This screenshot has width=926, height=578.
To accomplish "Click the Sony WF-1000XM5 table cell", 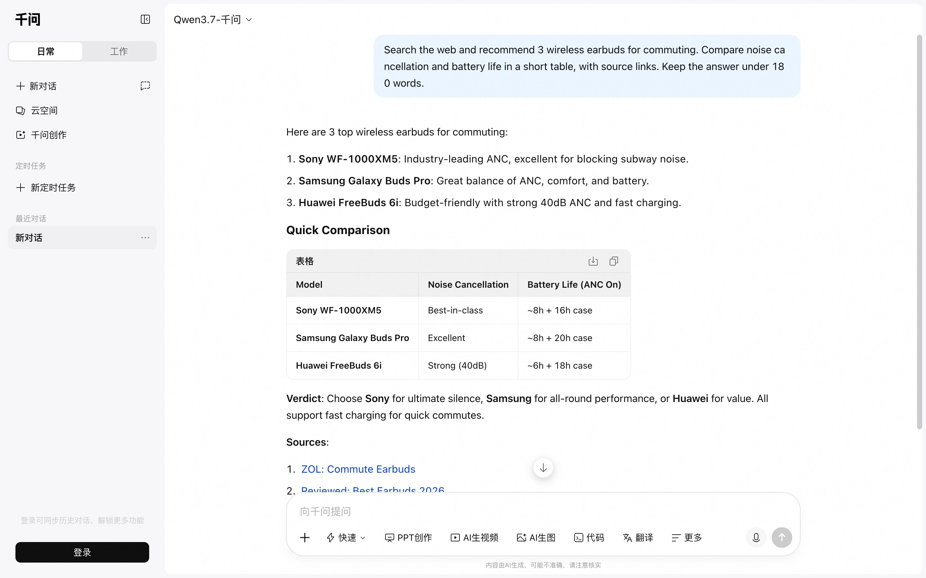I will click(x=352, y=311).
